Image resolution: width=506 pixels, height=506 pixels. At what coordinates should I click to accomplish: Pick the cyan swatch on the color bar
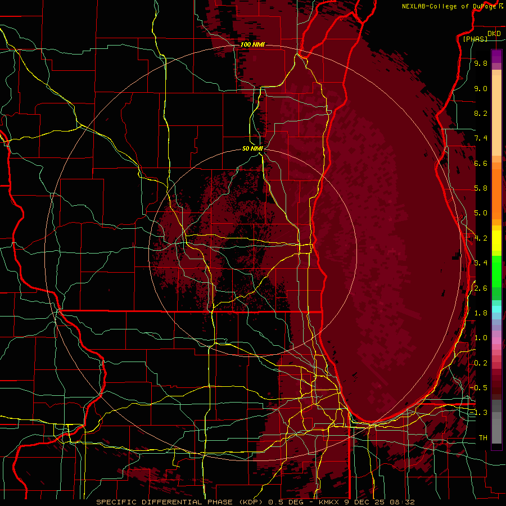click(496, 309)
